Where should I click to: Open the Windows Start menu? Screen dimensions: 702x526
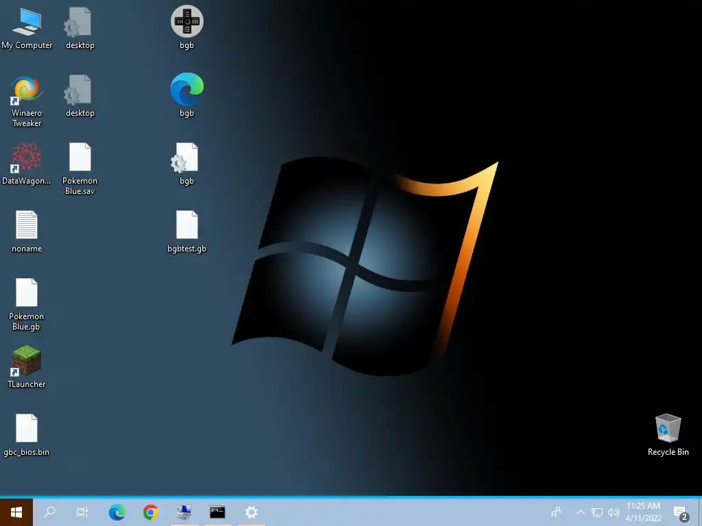coord(16,512)
